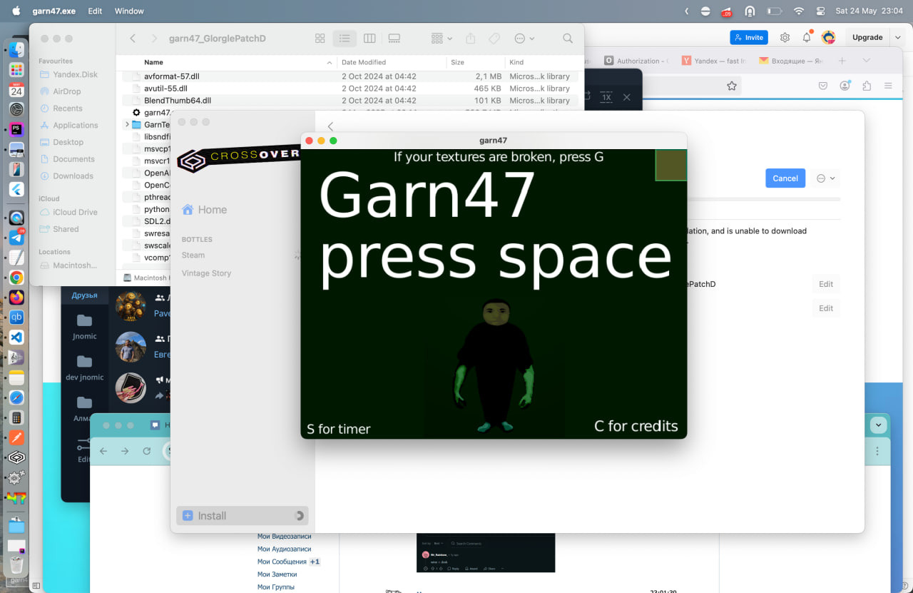Switch Finder to gallery view
This screenshot has width=913, height=593.
[x=394, y=39]
